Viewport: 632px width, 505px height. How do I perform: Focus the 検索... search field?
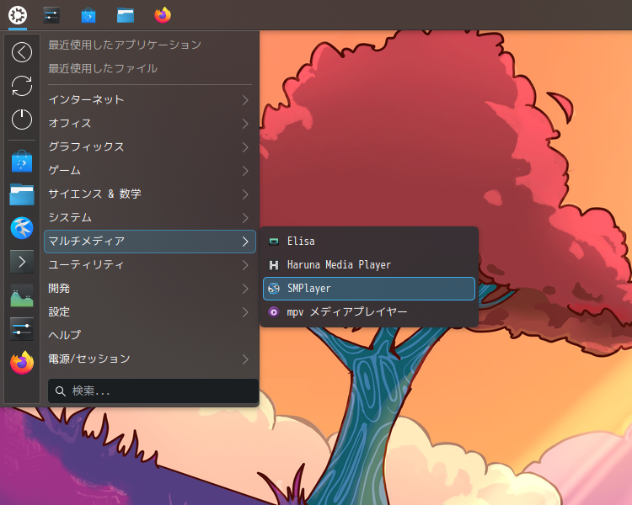[x=153, y=391]
